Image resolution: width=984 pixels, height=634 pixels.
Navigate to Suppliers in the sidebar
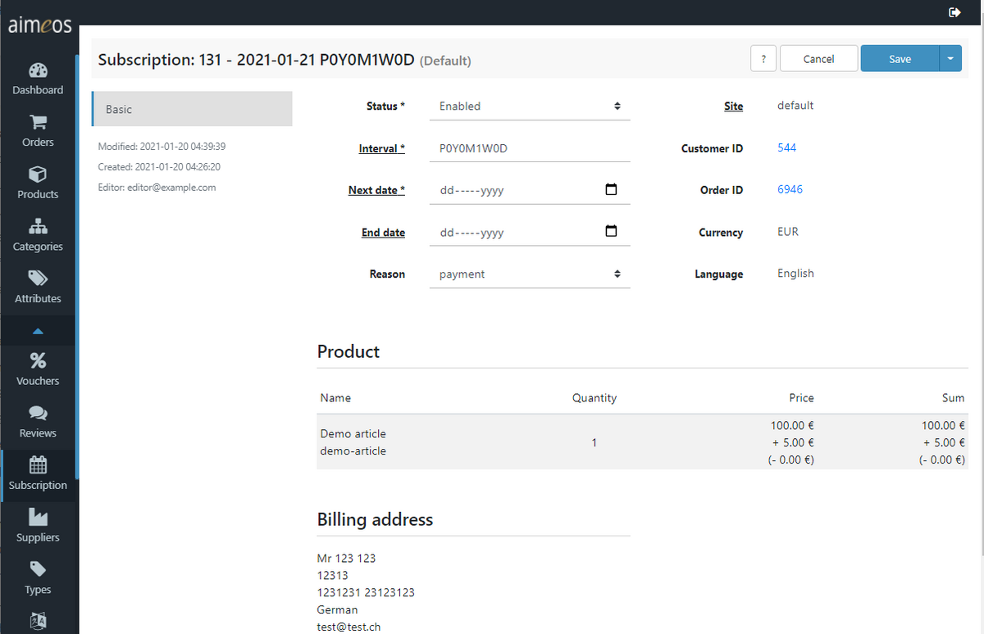[x=38, y=525]
